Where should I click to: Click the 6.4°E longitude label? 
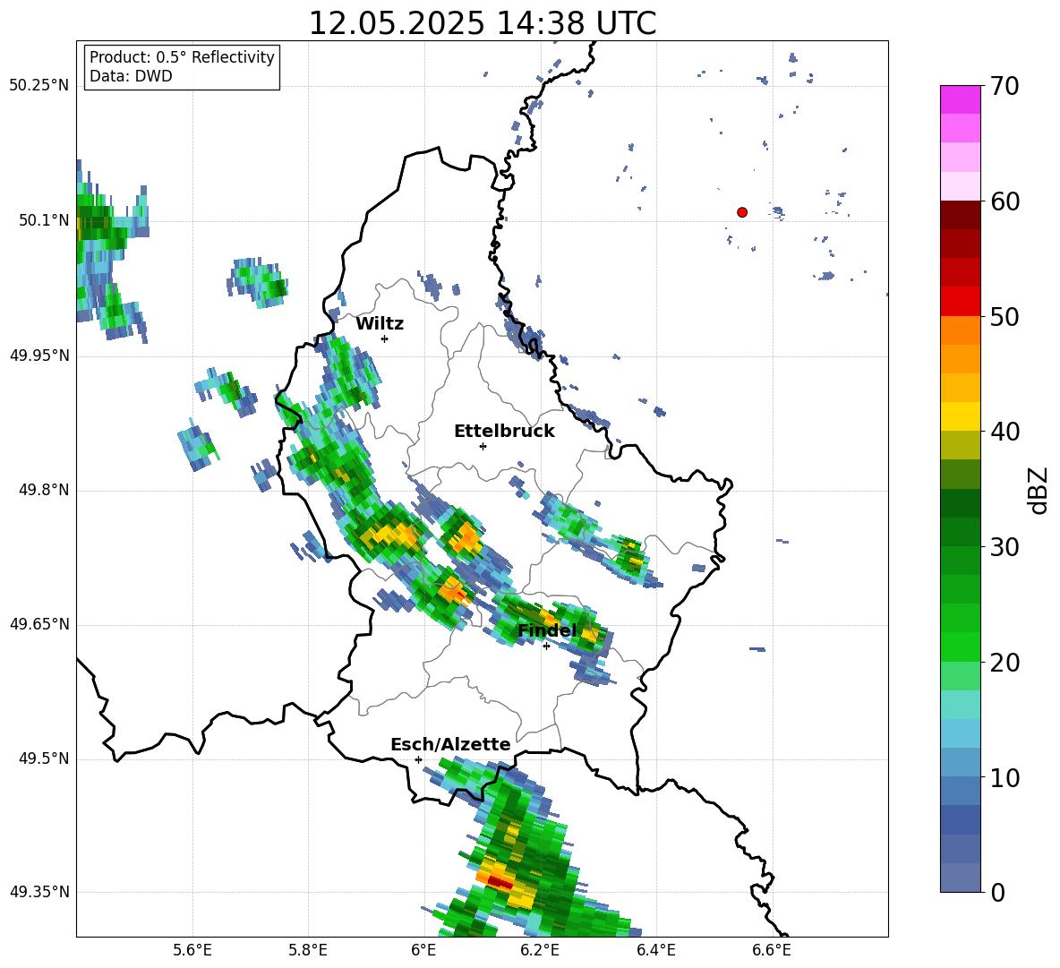655,950
